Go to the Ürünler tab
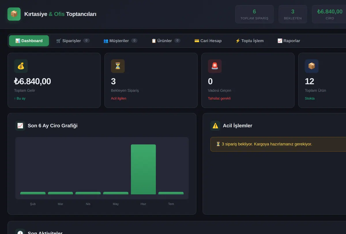This screenshot has width=346, height=234. pyautogui.click(x=166, y=41)
